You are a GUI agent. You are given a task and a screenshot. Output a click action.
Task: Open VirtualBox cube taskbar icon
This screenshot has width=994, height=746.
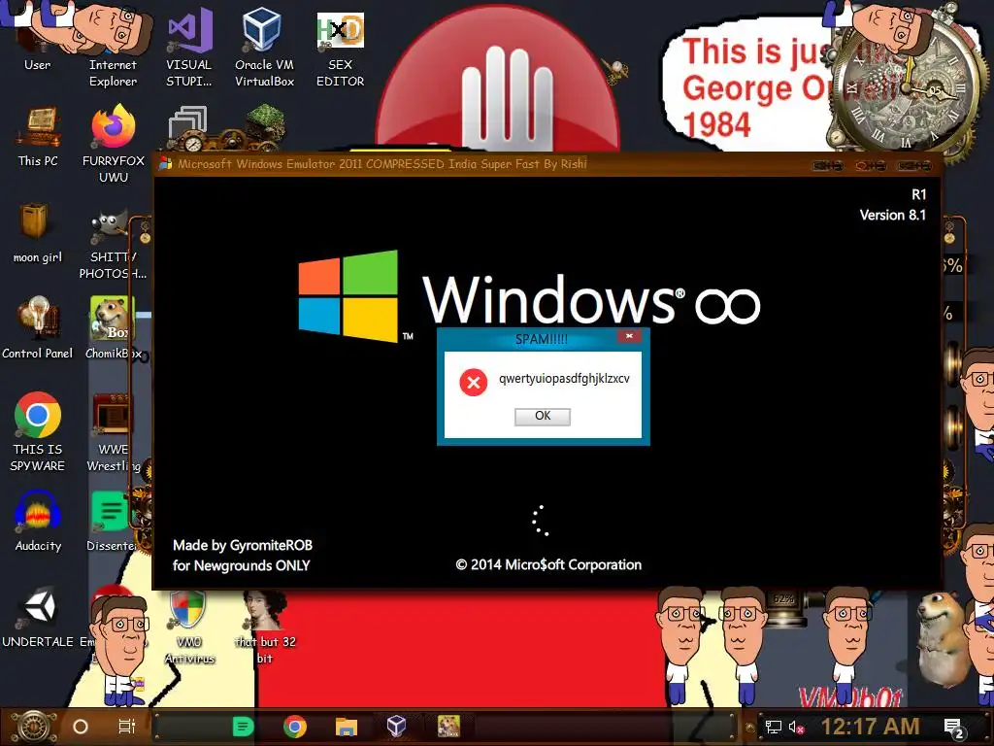point(396,727)
